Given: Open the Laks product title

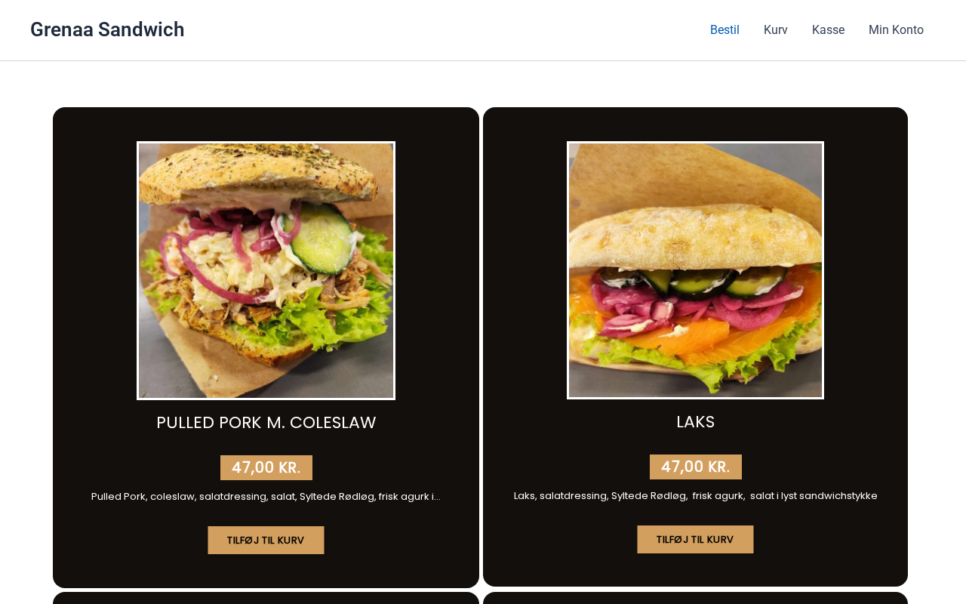Looking at the screenshot, I should click(695, 422).
